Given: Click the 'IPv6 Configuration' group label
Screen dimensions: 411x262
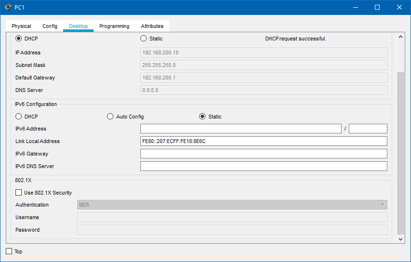Looking at the screenshot, I should pos(36,104).
